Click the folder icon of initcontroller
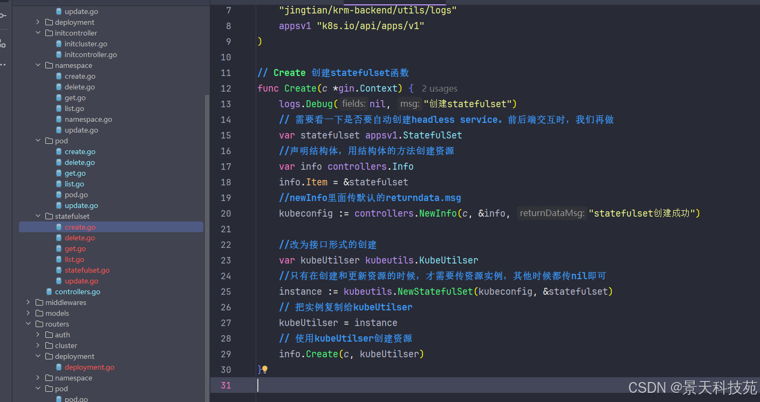 (x=49, y=33)
